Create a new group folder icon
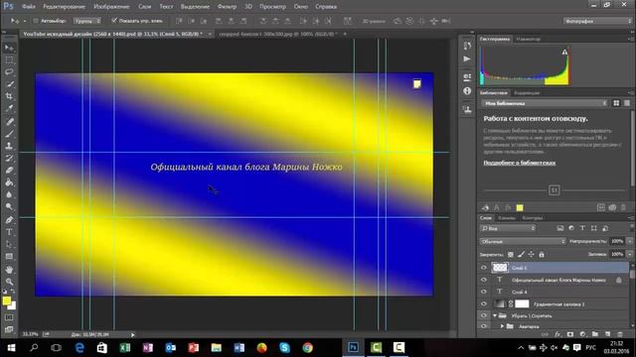636x357 pixels. pos(595,334)
